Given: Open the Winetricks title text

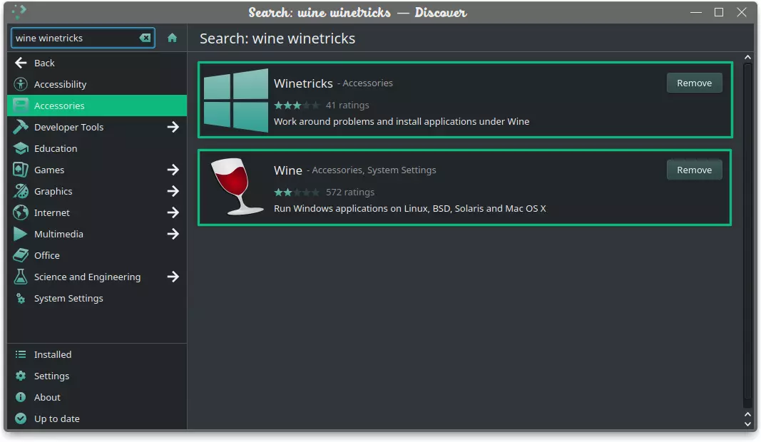Looking at the screenshot, I should [x=303, y=83].
